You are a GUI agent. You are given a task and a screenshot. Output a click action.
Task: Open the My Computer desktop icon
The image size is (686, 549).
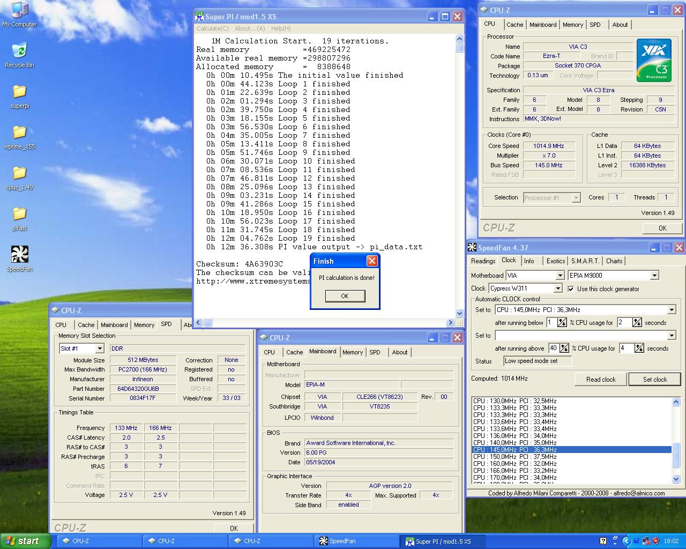point(19,14)
